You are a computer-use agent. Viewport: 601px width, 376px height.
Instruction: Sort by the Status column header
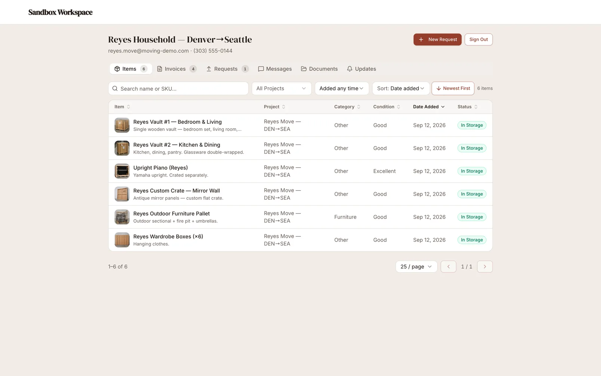point(468,107)
